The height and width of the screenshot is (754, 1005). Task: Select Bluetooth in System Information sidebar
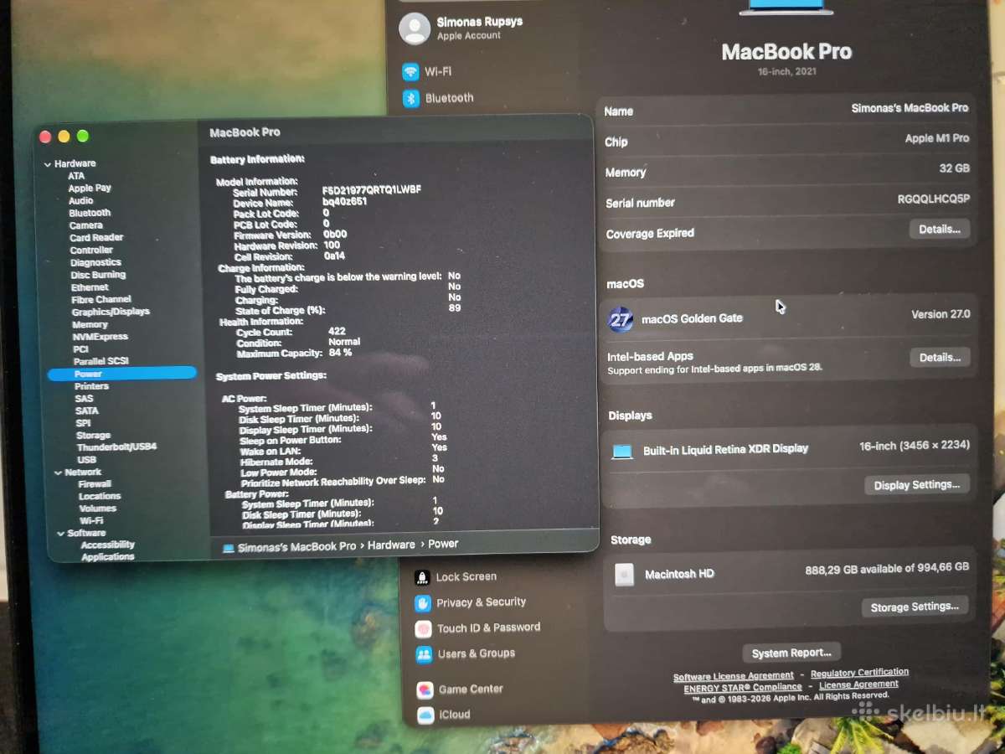point(90,213)
